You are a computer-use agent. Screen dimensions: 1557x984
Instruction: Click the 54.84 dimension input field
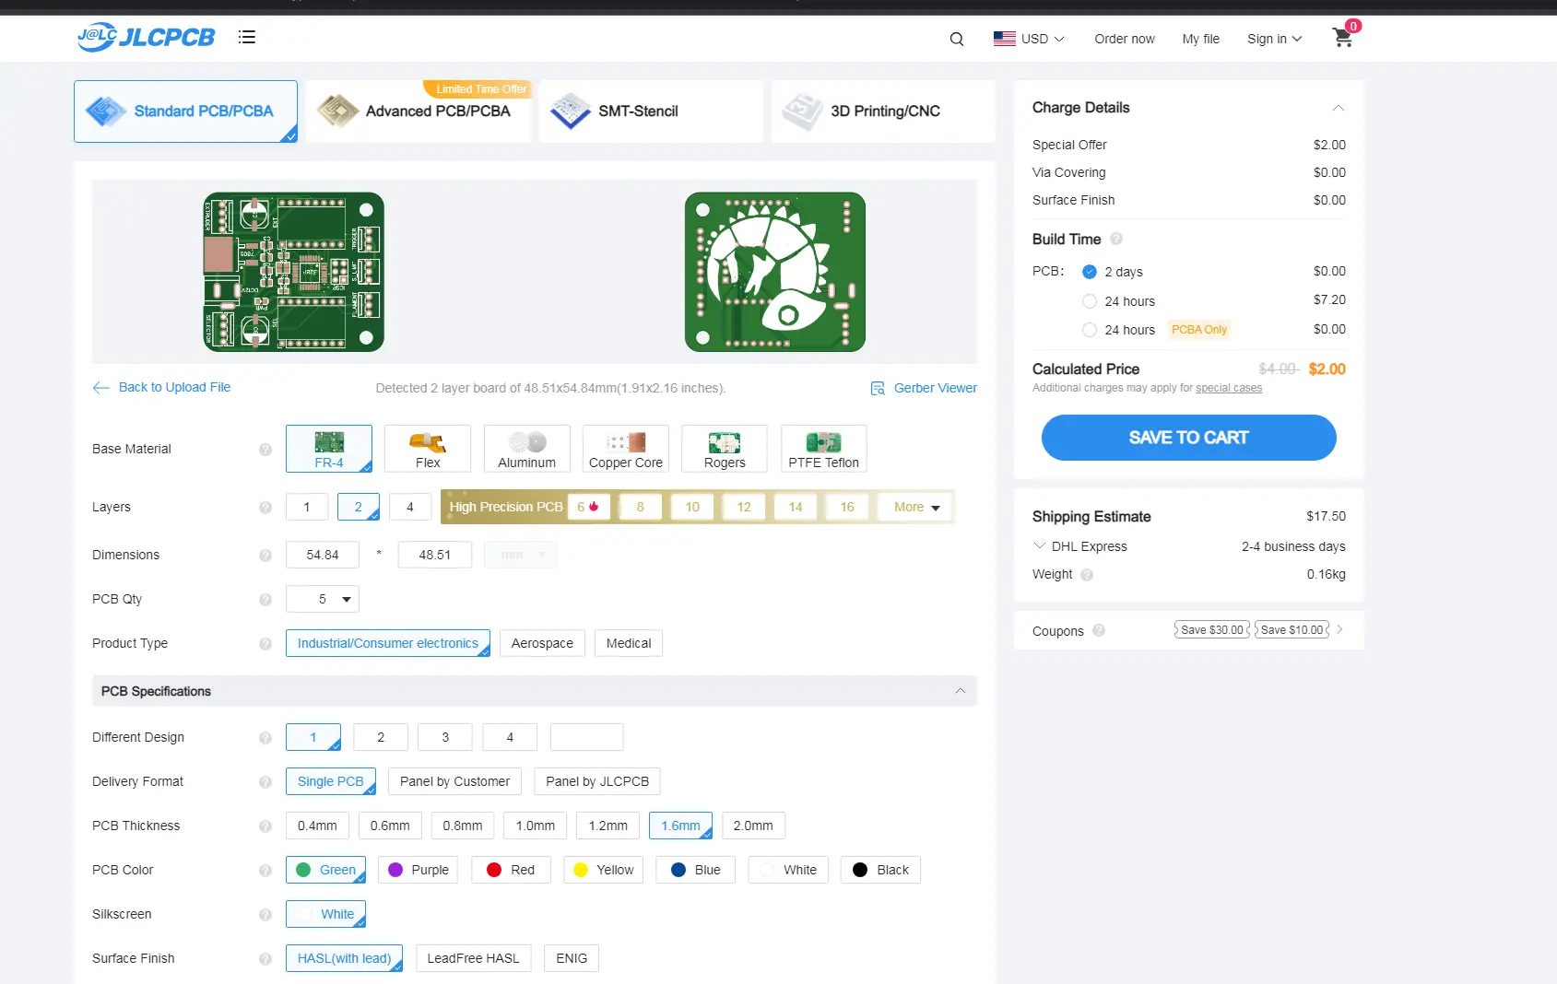[323, 555]
